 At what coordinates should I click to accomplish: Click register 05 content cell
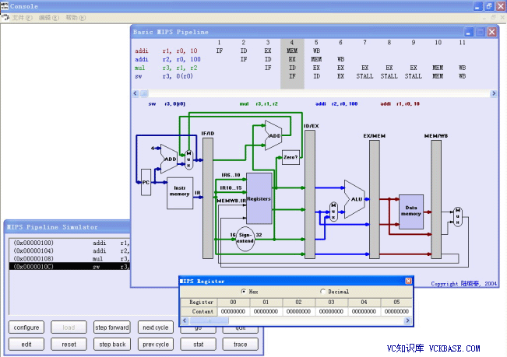tap(396, 311)
